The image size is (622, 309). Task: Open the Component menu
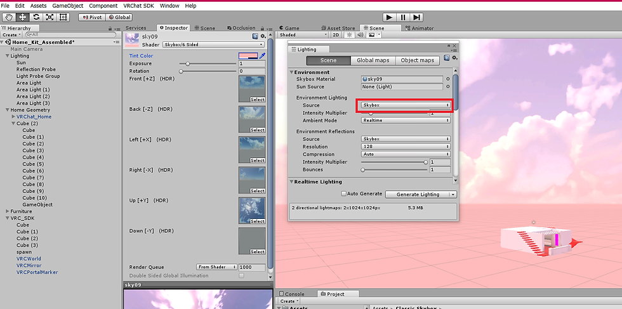point(103,6)
